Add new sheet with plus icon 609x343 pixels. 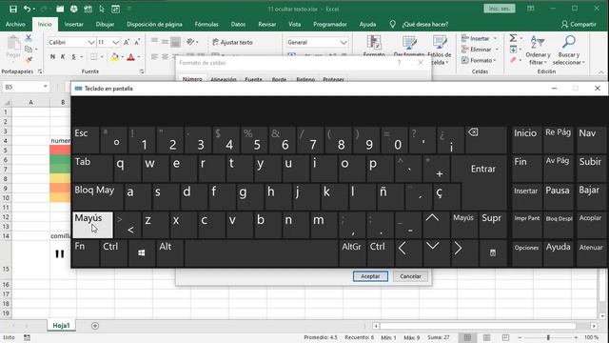click(x=95, y=326)
